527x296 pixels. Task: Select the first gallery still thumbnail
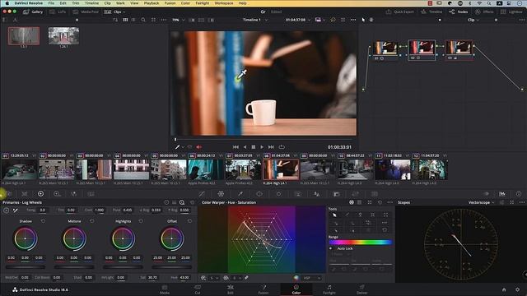point(24,36)
